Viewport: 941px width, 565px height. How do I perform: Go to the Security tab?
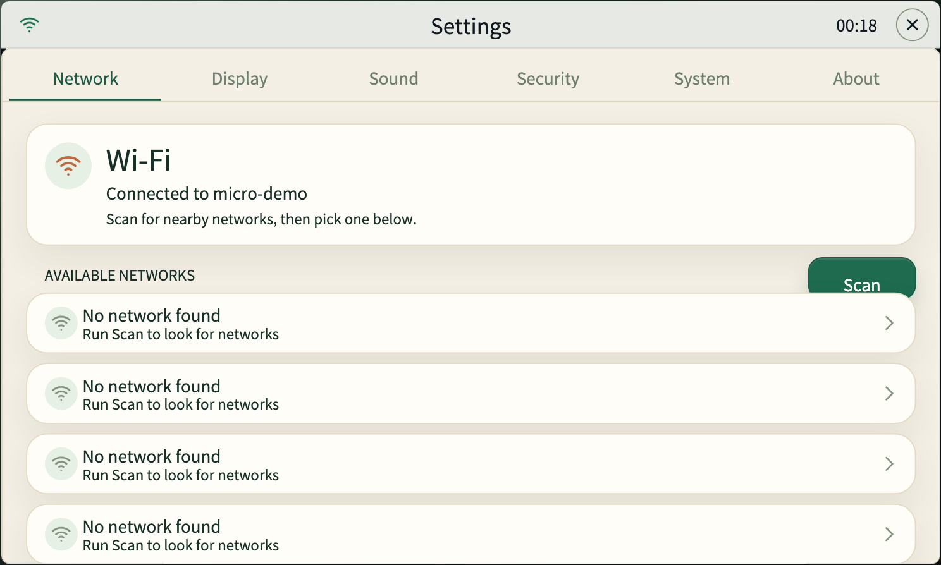tap(548, 79)
